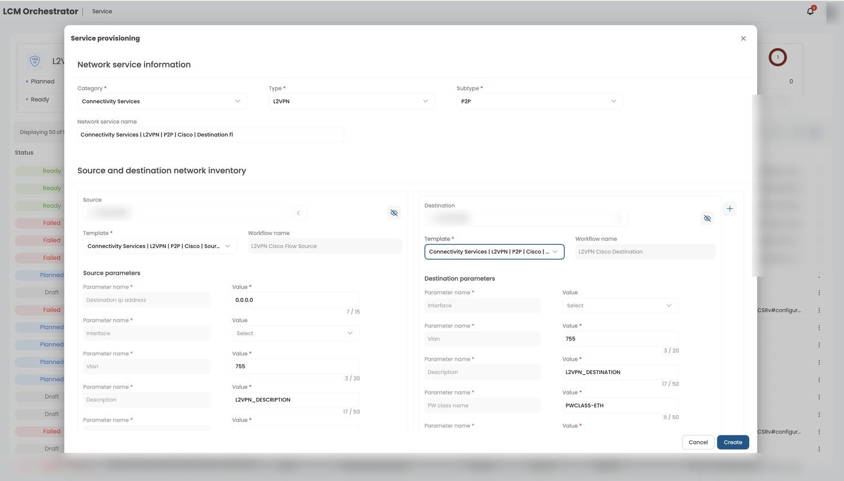
Task: Edit the Network service name field
Action: click(x=210, y=134)
